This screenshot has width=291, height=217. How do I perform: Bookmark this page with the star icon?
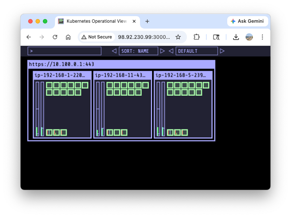(x=178, y=37)
